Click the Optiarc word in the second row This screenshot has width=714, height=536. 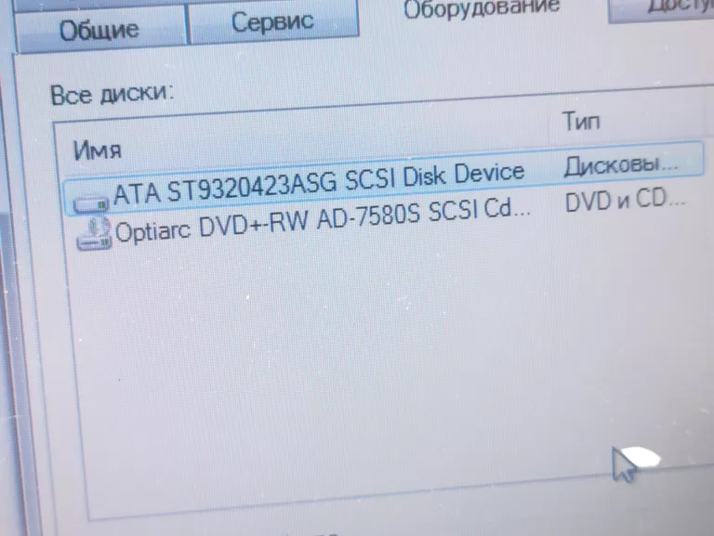coord(152,232)
